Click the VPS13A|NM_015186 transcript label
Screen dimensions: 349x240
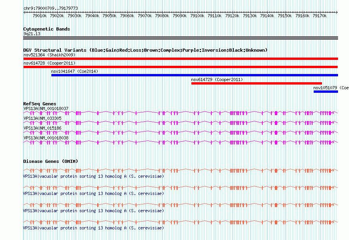point(42,128)
